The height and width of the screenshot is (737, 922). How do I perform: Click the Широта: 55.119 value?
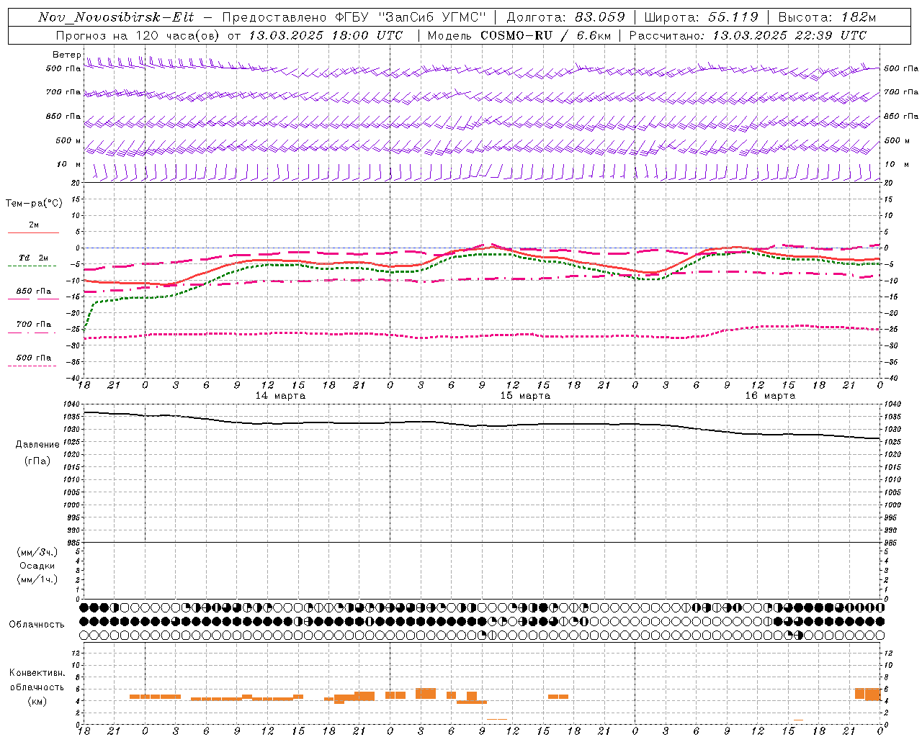pos(702,17)
